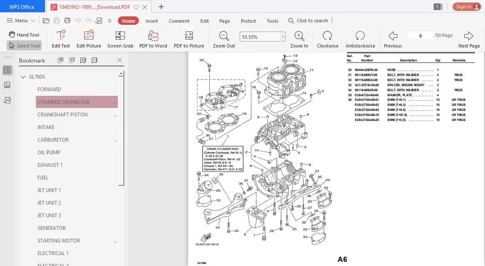Screen dimensions: 485x266
Task: Open the more options vertical dots
Action: [x=332, y=21]
